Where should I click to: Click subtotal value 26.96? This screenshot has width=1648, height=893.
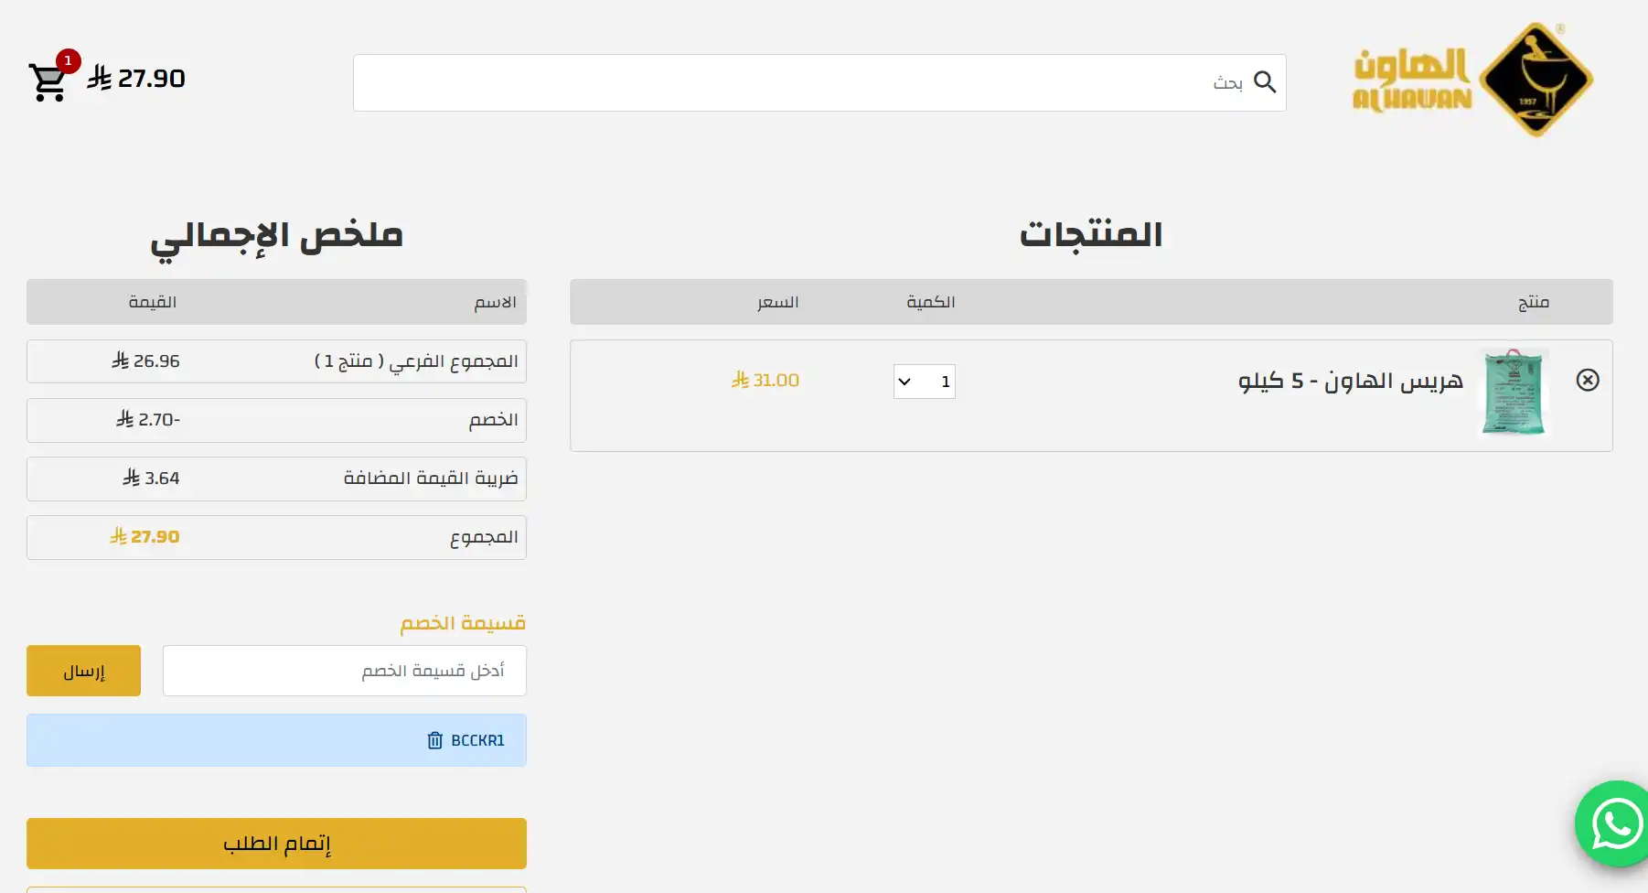click(x=146, y=361)
